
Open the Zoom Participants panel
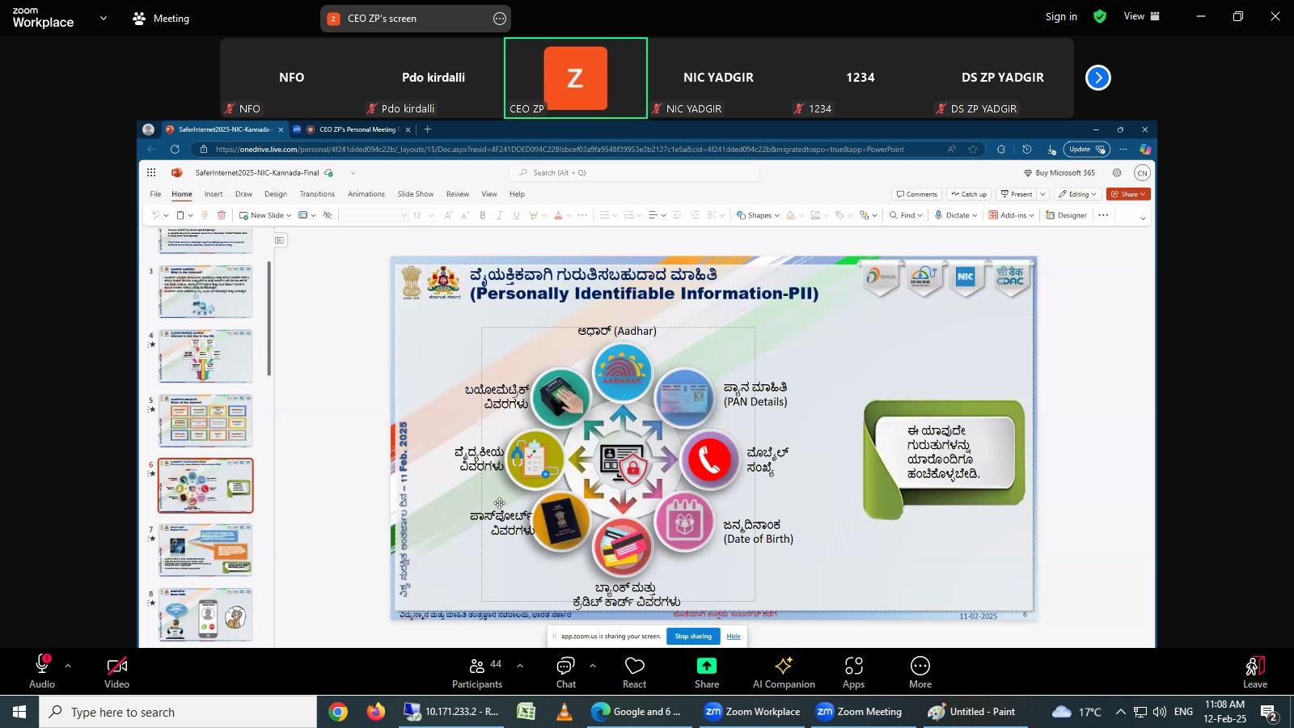pyautogui.click(x=477, y=672)
